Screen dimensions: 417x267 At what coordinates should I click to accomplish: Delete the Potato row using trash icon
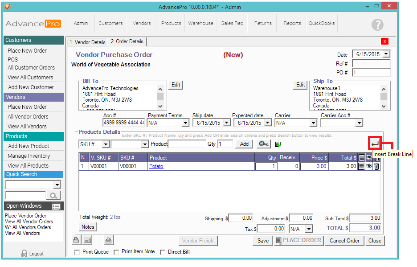point(376,166)
